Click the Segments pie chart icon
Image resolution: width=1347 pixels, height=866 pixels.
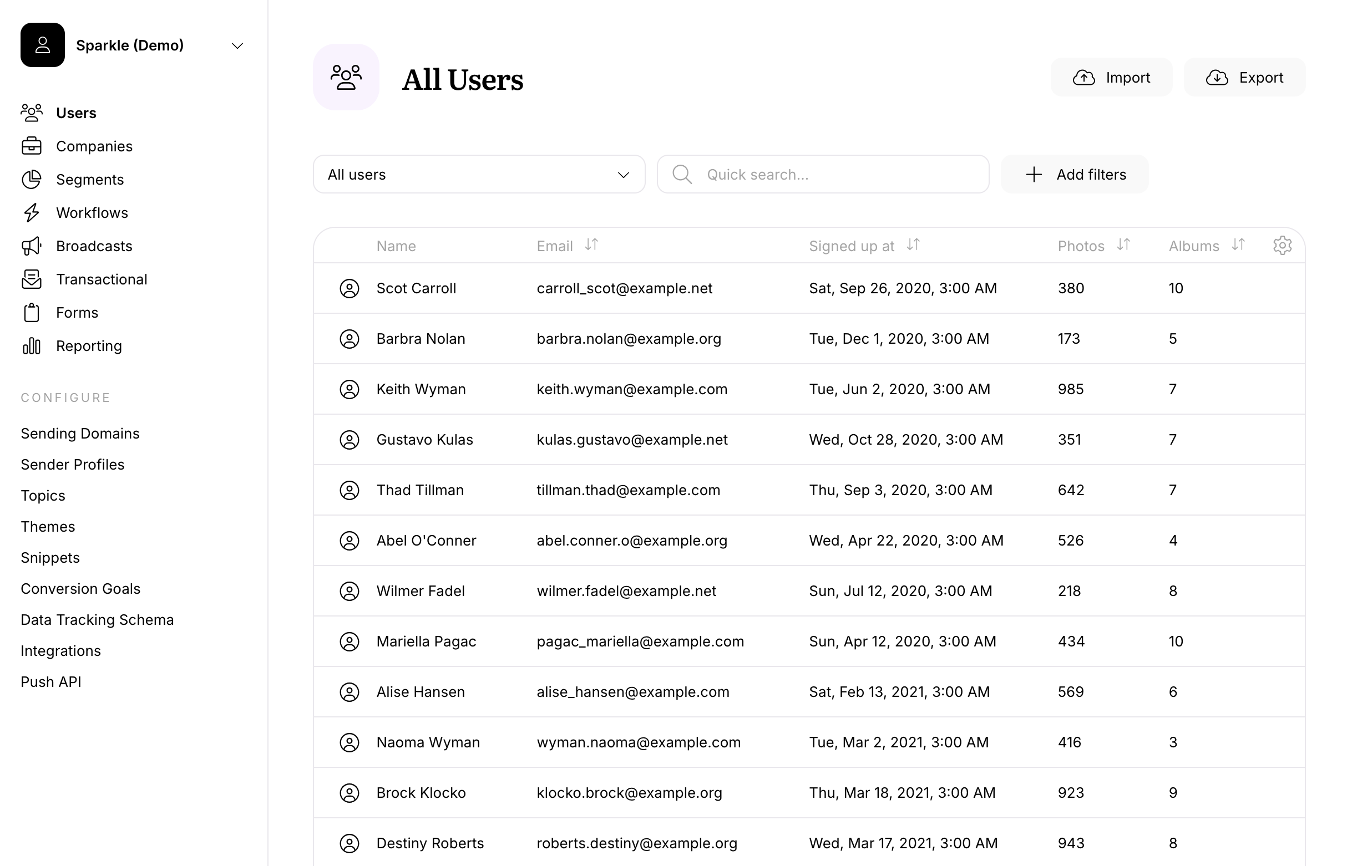pos(32,180)
